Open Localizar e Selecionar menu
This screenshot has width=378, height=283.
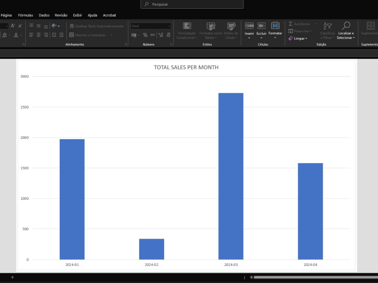pyautogui.click(x=346, y=31)
